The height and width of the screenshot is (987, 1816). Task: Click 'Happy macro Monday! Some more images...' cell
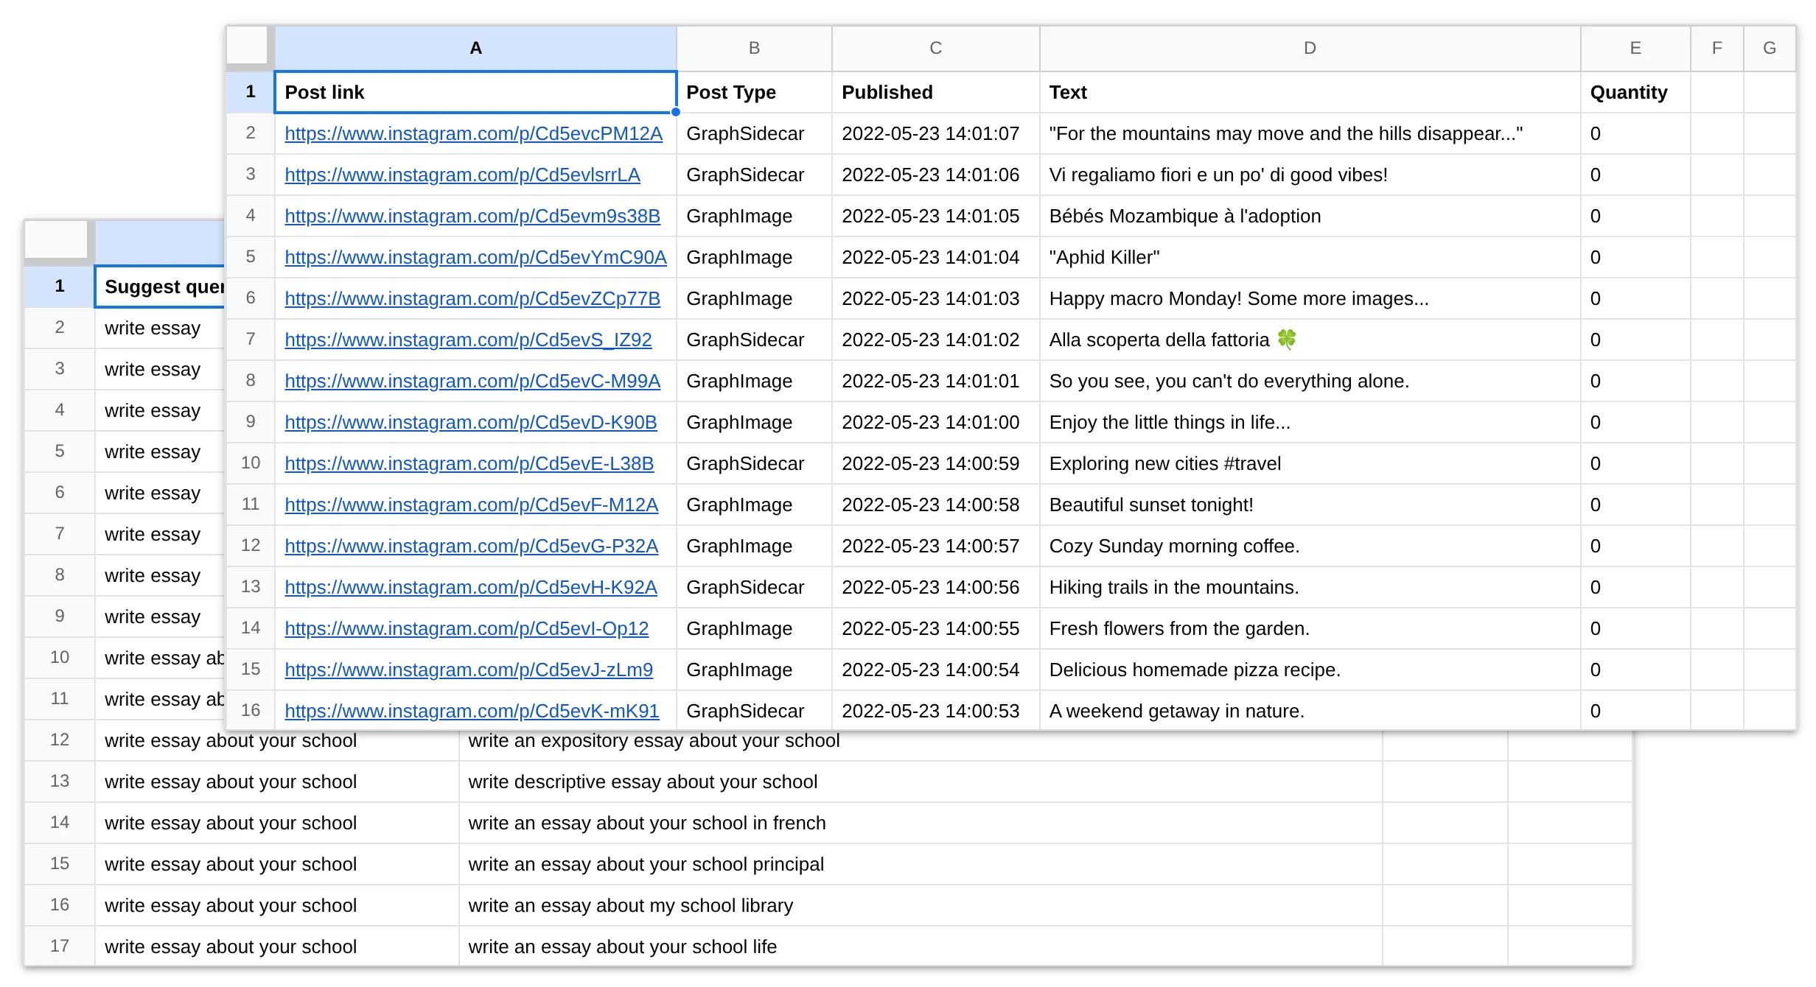click(x=1310, y=298)
